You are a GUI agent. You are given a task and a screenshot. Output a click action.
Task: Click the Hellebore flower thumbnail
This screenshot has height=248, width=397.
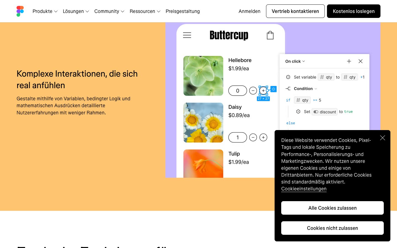coord(203,76)
